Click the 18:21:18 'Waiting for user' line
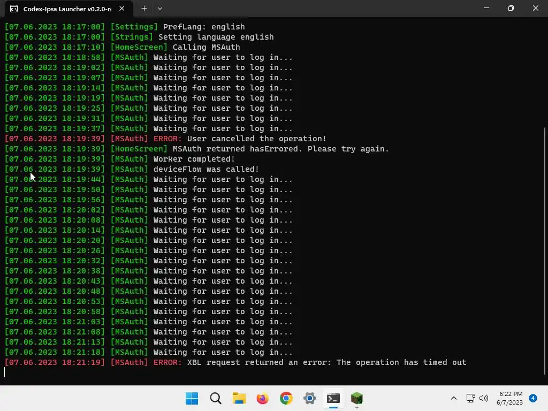Image resolution: width=548 pixels, height=411 pixels. click(149, 352)
